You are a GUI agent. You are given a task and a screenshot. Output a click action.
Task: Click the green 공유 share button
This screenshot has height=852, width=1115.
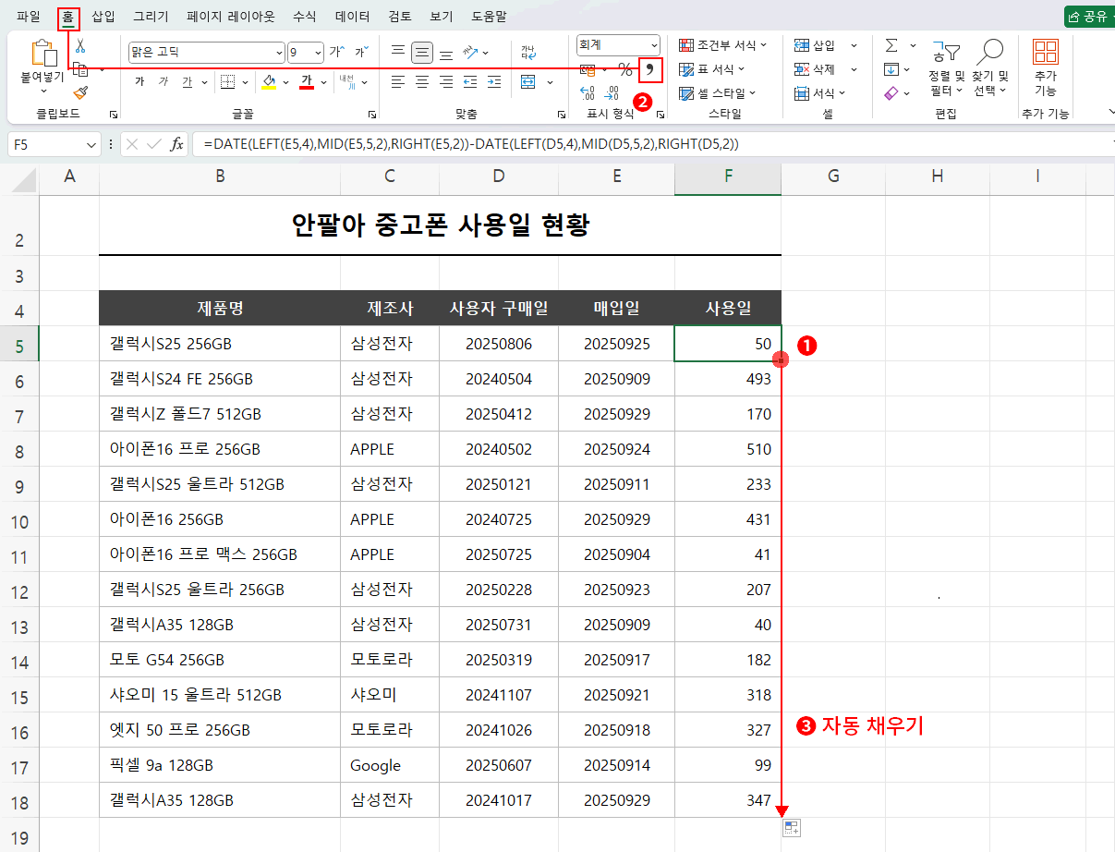tap(1089, 16)
